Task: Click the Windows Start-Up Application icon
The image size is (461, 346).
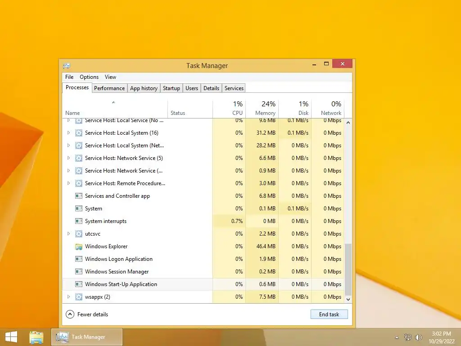Action: (78, 284)
